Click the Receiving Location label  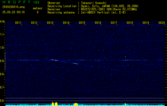[62, 6]
